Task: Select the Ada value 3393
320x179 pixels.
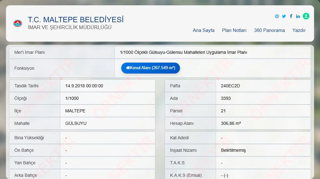Action: coord(226,98)
